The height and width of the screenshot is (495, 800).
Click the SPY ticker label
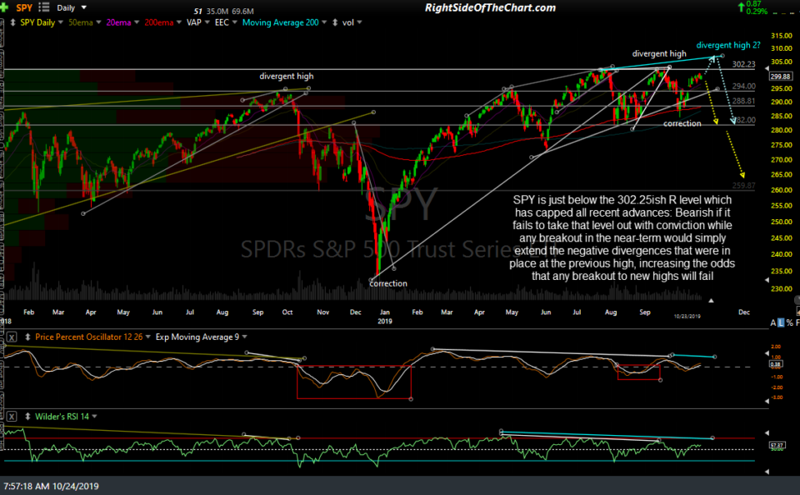pos(23,7)
